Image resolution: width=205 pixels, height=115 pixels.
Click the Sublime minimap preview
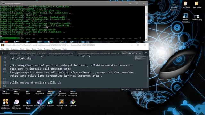141,58
